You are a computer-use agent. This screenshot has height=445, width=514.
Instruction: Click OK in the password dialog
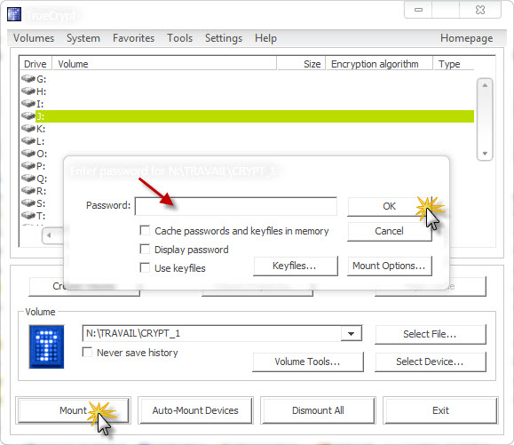pos(390,206)
